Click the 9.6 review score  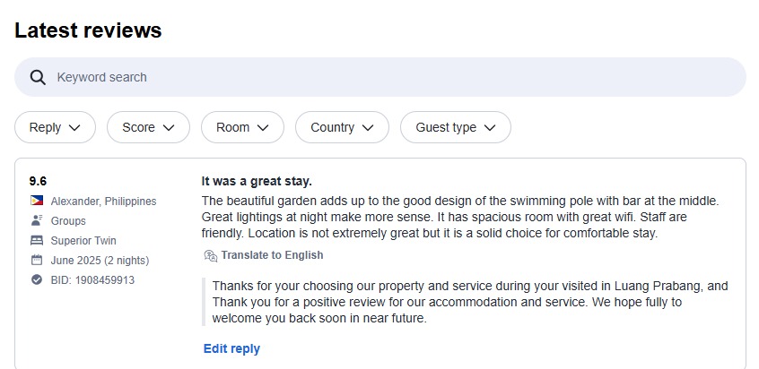click(38, 181)
